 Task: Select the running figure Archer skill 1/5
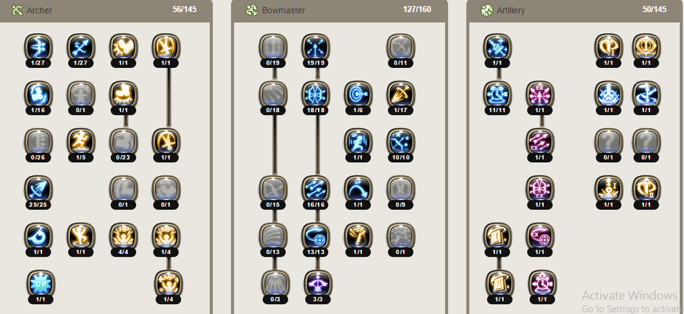click(81, 142)
